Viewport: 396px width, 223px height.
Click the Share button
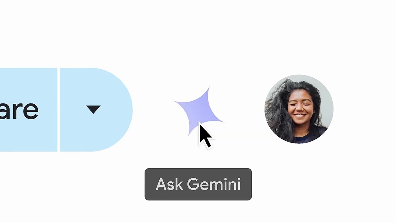[x=28, y=110]
